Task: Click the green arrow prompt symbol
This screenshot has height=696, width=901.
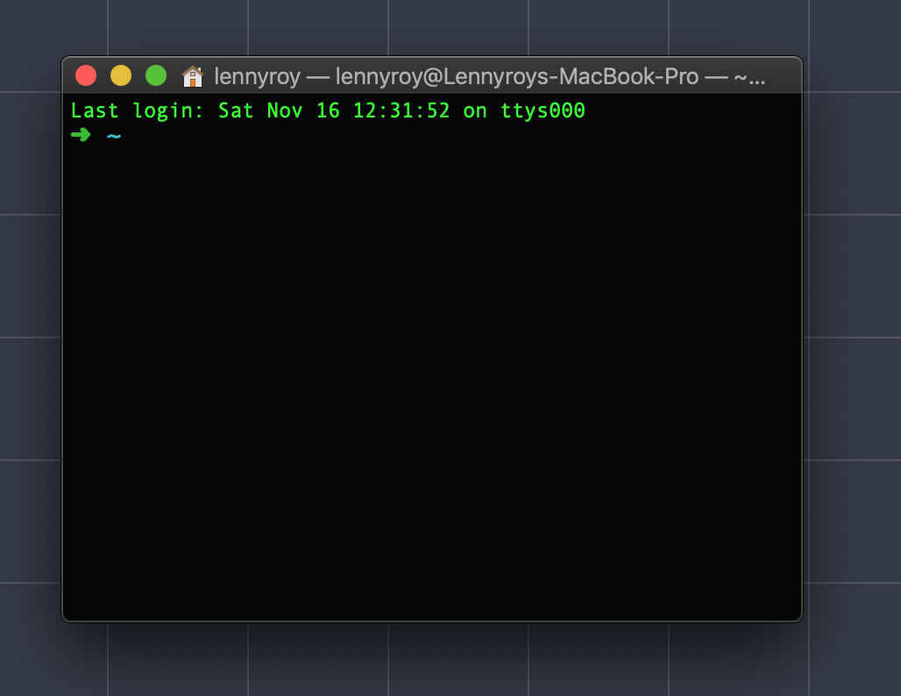Action: click(x=81, y=135)
